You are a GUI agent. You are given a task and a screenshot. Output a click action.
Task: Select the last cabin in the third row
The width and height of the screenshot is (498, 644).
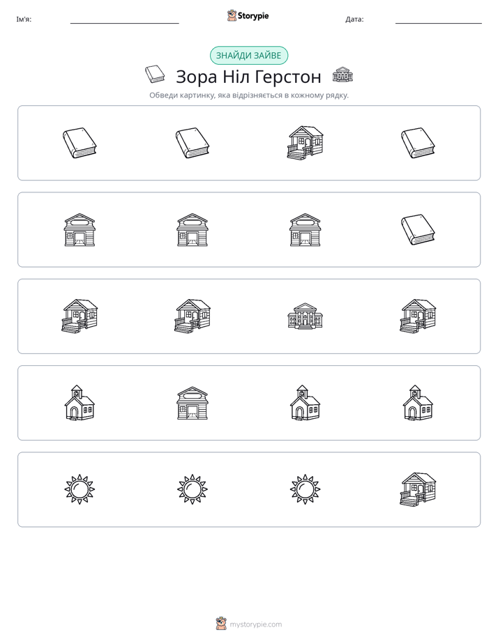(418, 316)
